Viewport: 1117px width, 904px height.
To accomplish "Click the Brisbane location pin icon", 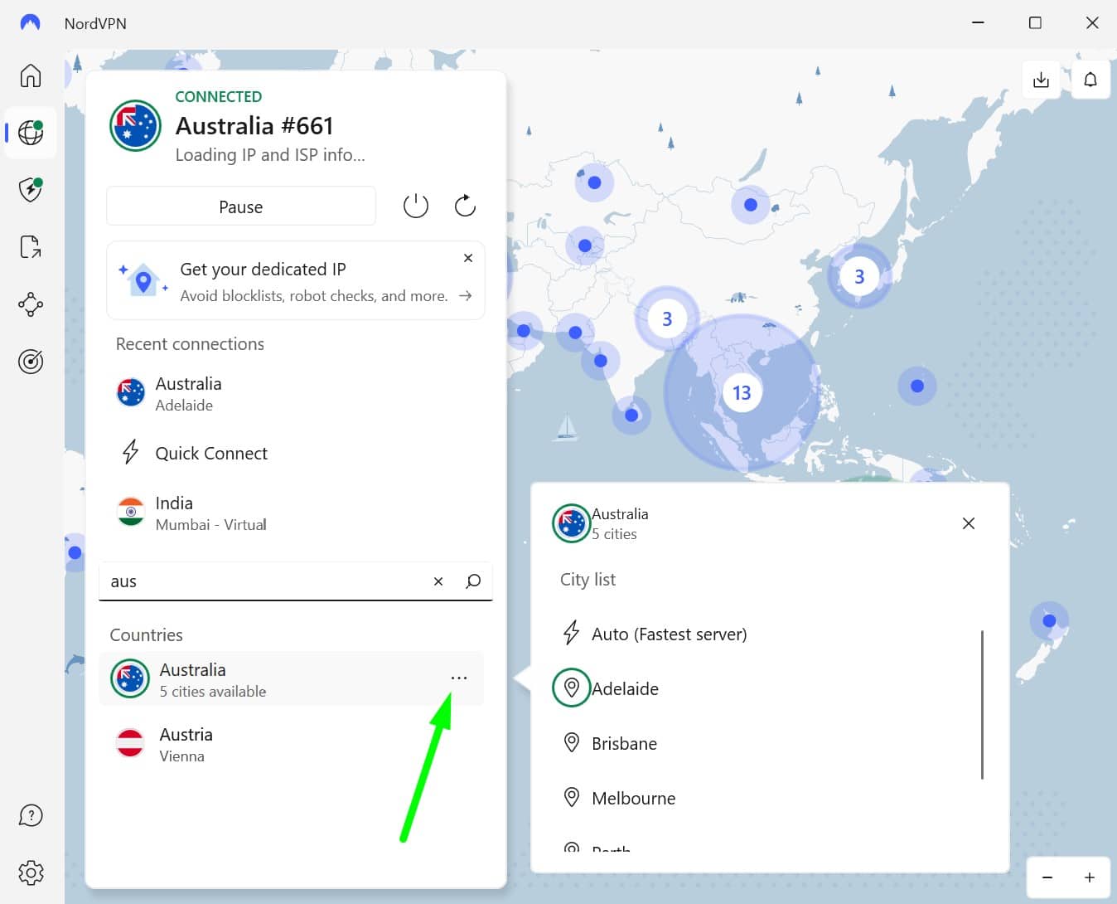I will [x=572, y=742].
